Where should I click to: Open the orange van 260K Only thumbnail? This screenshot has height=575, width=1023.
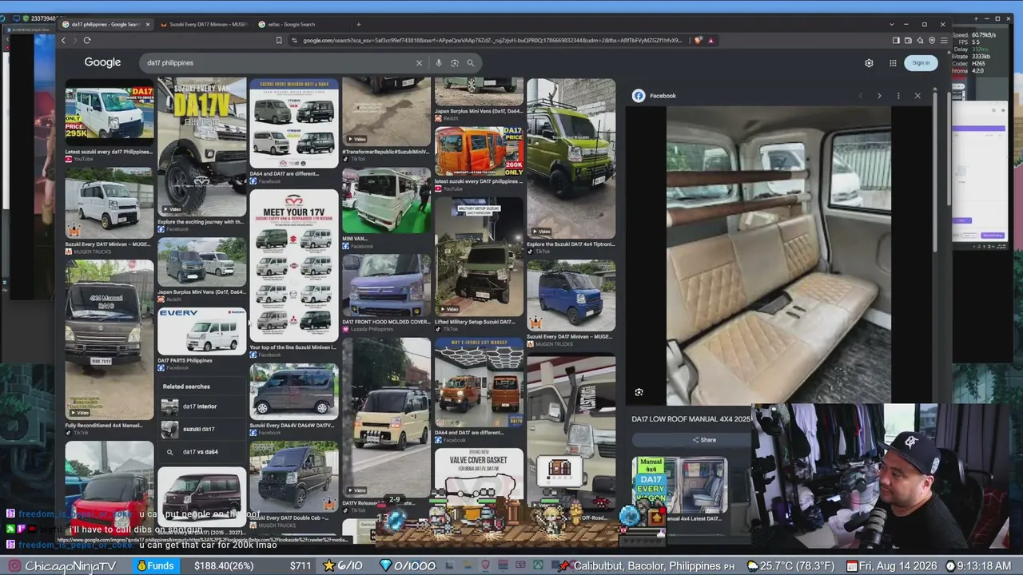pyautogui.click(x=479, y=151)
